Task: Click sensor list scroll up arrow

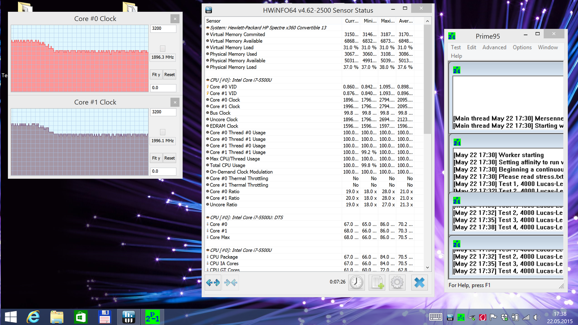Action: 427,21
